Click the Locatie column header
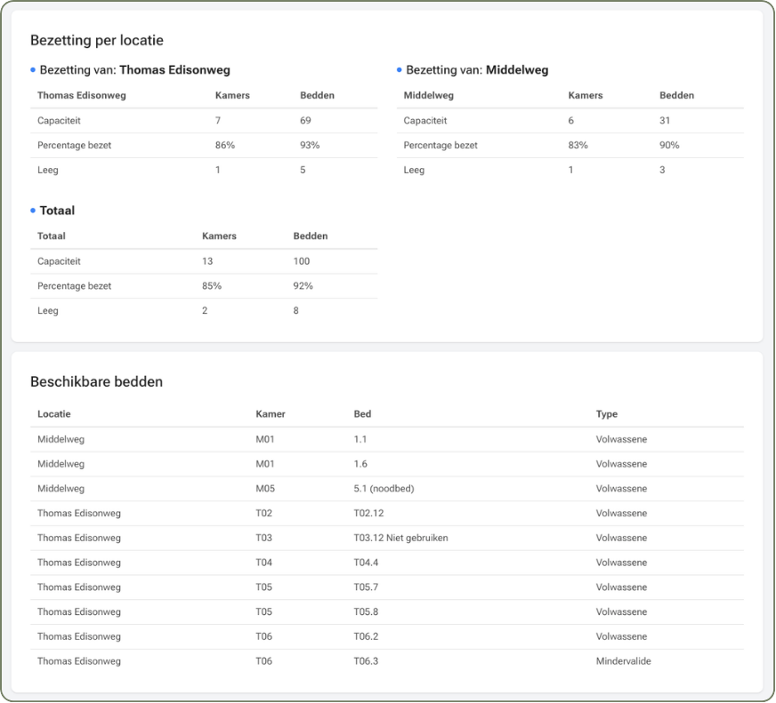776x703 pixels. tap(53, 414)
